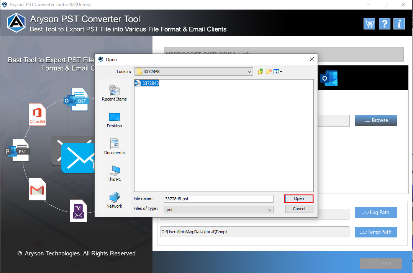Image resolution: width=413 pixels, height=273 pixels.
Task: Click the Outlook icon in main panel
Action: tap(329, 78)
